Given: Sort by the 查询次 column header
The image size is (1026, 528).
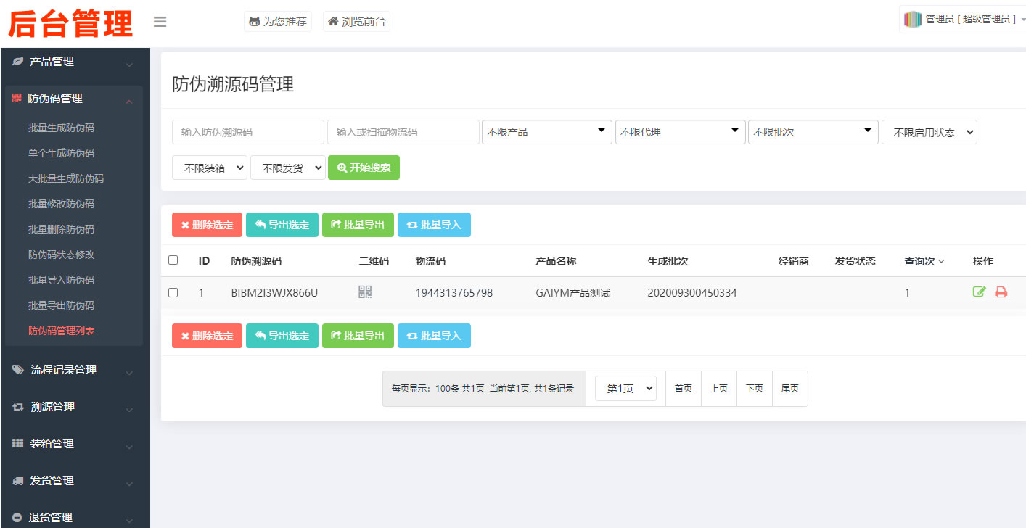Looking at the screenshot, I should point(924,261).
